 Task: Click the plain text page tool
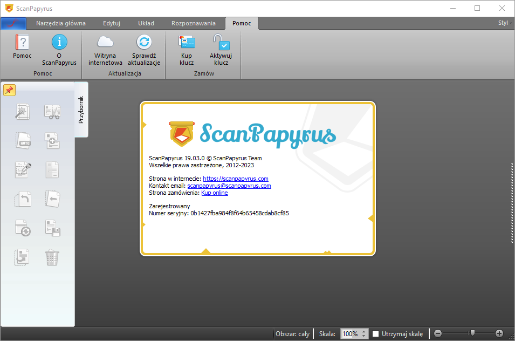pyautogui.click(x=52, y=170)
